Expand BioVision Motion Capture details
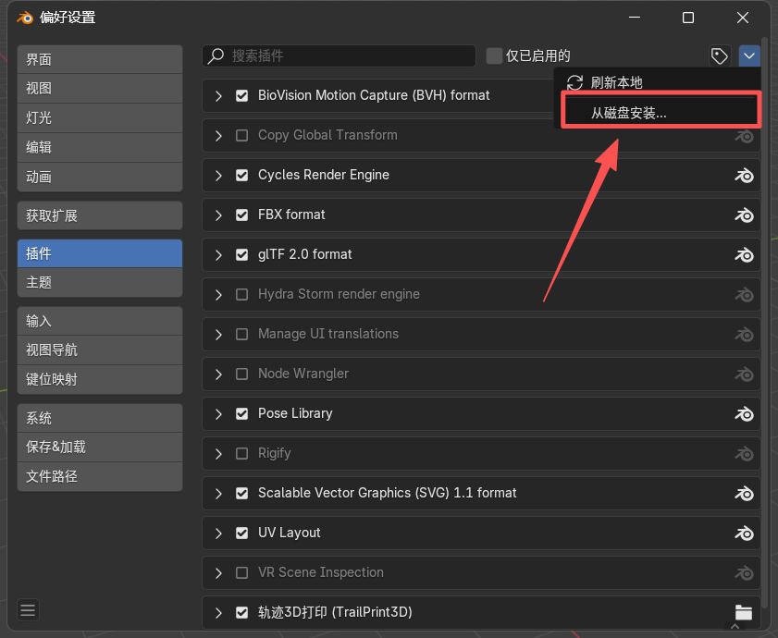The width and height of the screenshot is (778, 638). (x=218, y=96)
